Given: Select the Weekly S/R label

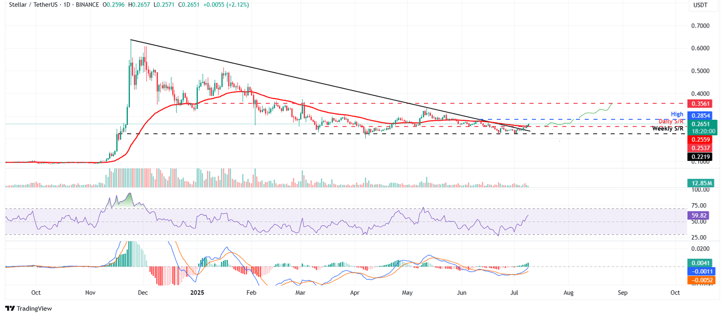Looking at the screenshot, I should tap(667, 128).
